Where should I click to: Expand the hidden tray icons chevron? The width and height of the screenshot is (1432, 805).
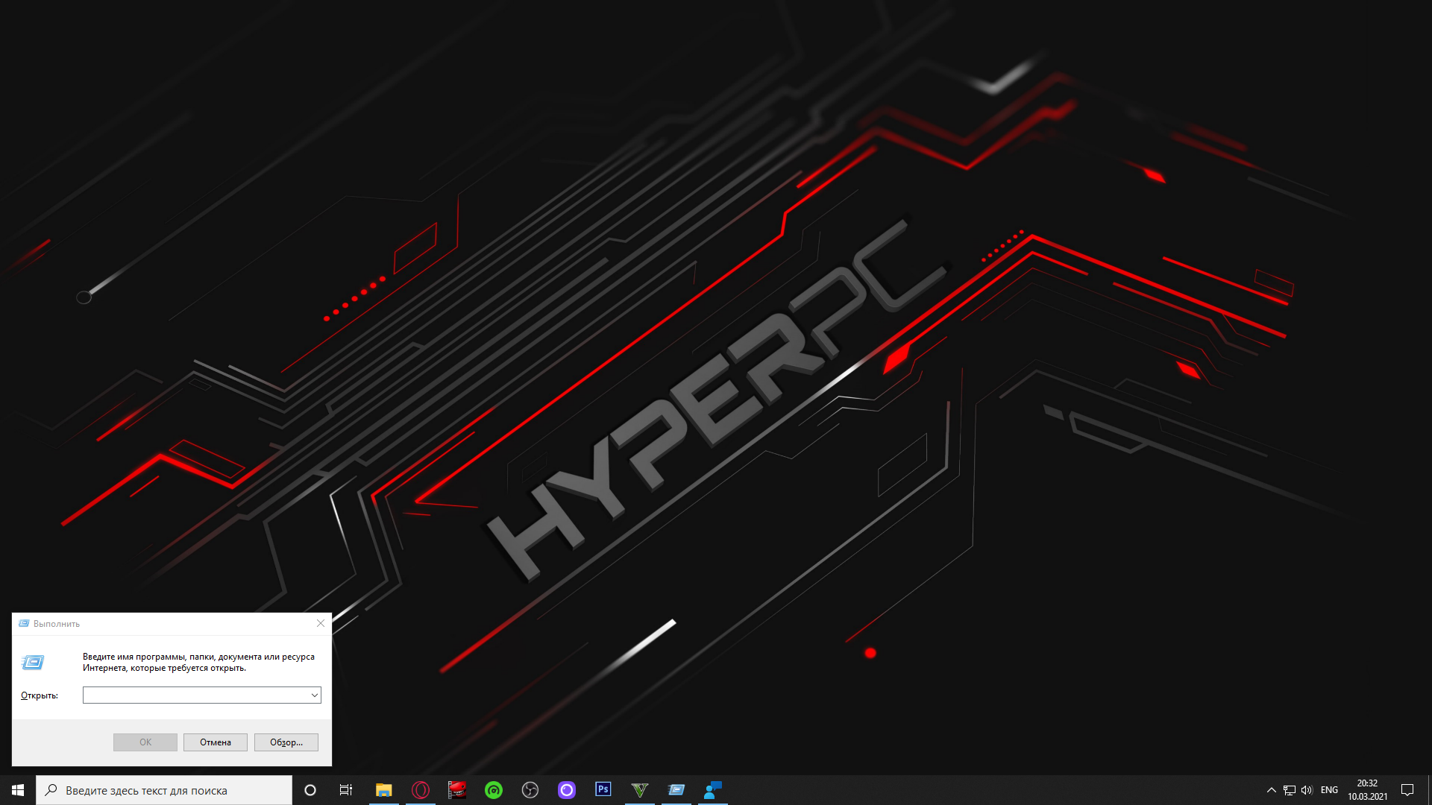coord(1272,790)
